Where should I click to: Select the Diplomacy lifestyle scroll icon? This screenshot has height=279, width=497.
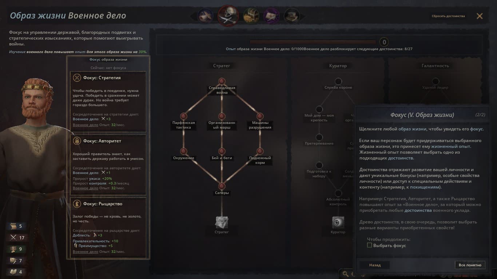pos(204,16)
